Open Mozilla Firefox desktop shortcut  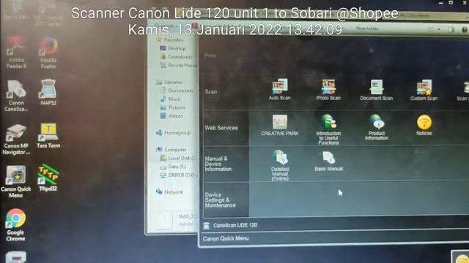[x=48, y=53]
